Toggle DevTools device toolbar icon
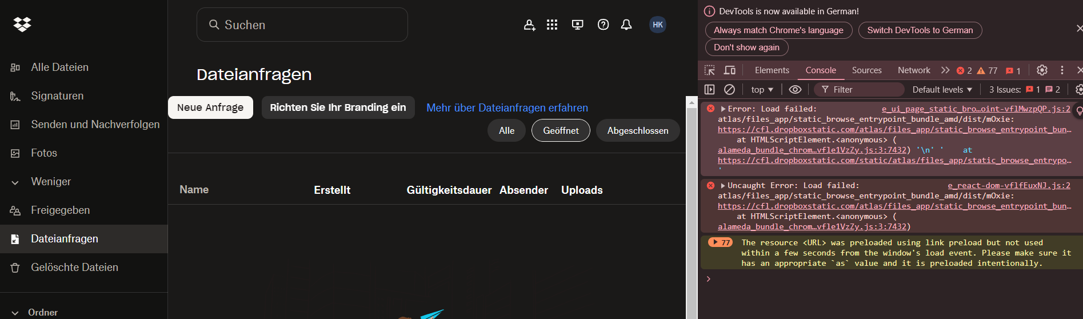The width and height of the screenshot is (1083, 319). click(730, 70)
